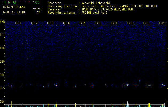Click the kHz axis unit label
Image resolution: width=168 pixels, height=107 pixels.
coord(2,22)
